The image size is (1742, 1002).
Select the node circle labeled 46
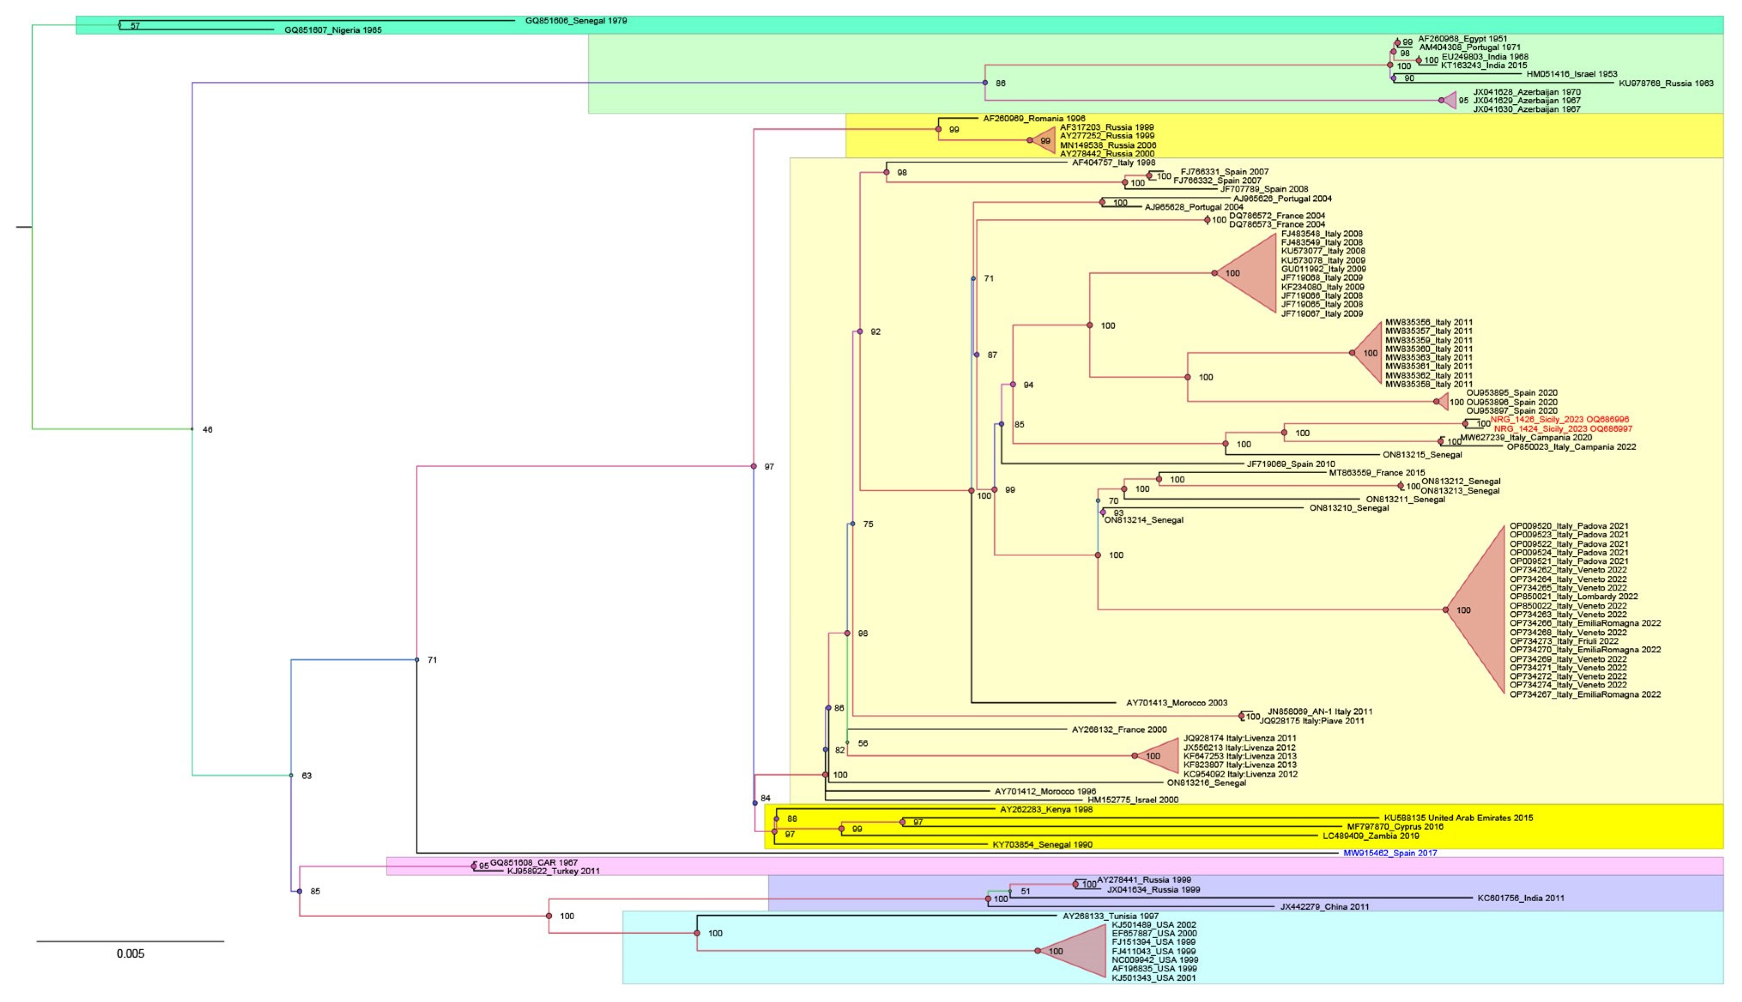(192, 429)
